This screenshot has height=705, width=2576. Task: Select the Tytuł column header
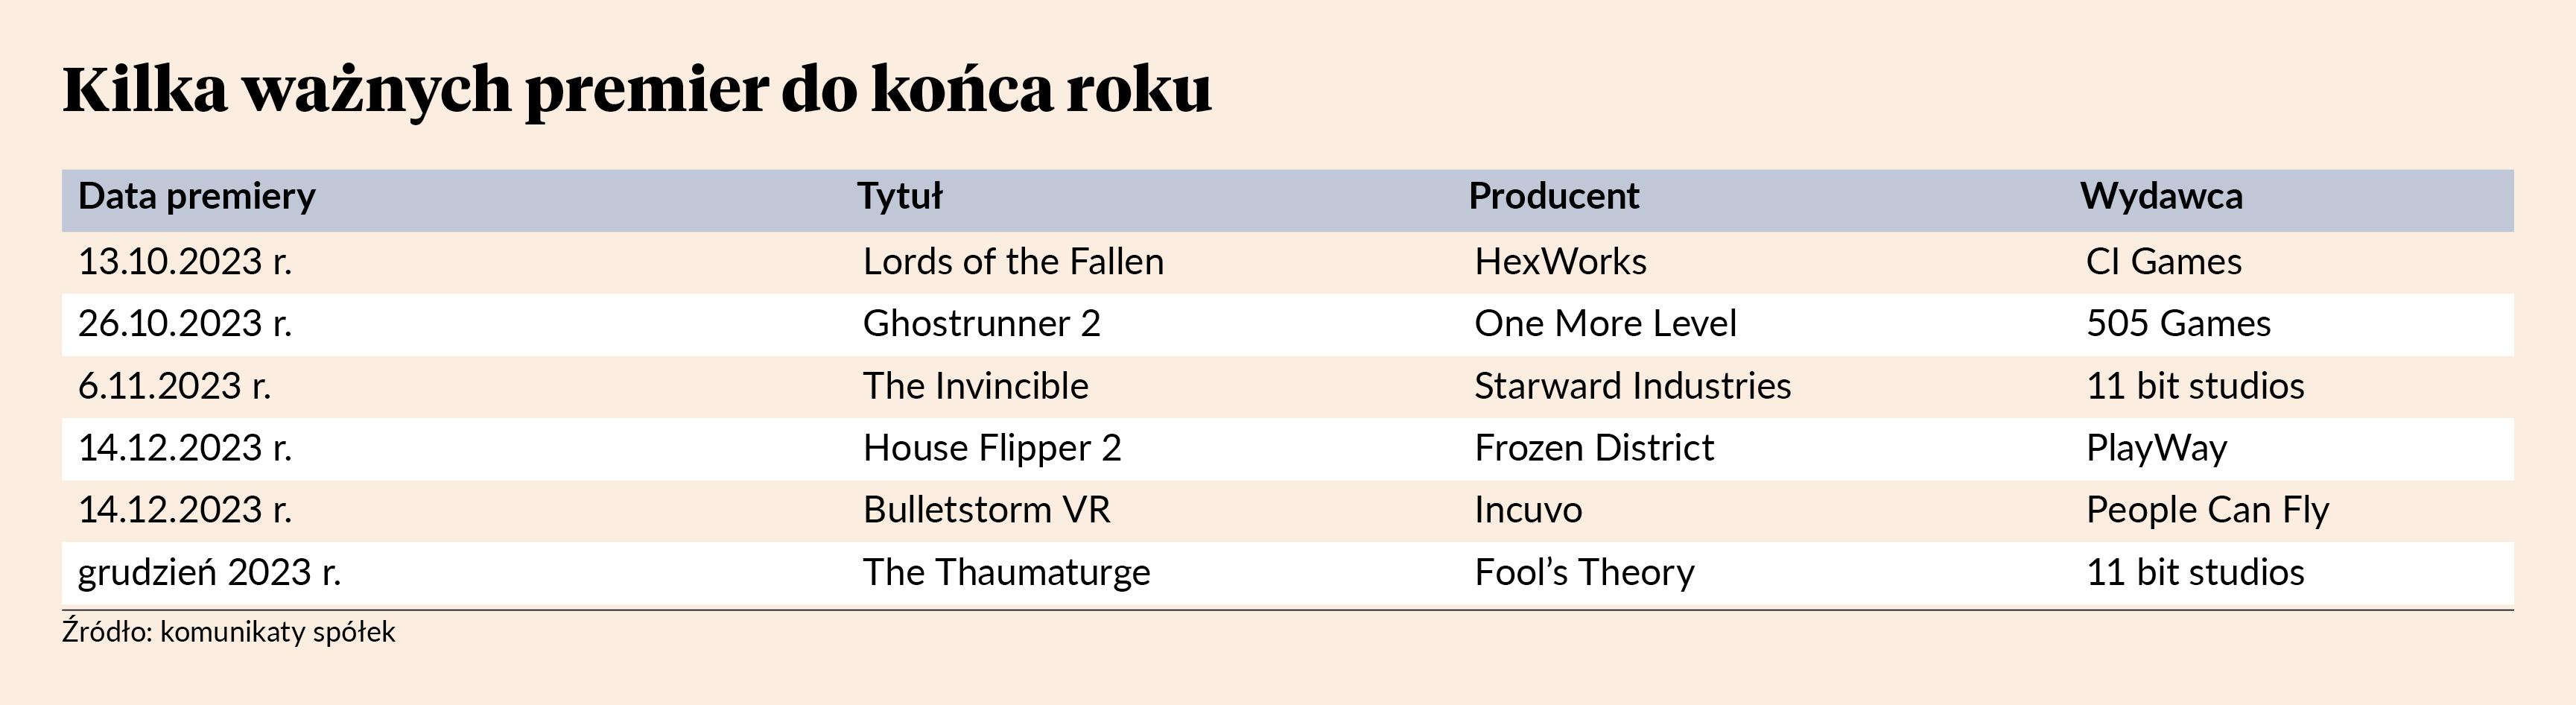pyautogui.click(x=900, y=196)
